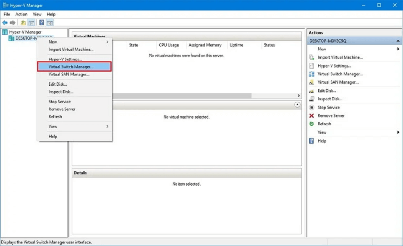Click Hyper-V Settings link in Actions pane
This screenshot has width=403, height=246.
pyautogui.click(x=335, y=66)
